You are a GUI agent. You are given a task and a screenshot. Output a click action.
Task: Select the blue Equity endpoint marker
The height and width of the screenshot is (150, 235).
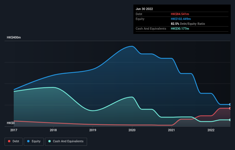pos(230,104)
